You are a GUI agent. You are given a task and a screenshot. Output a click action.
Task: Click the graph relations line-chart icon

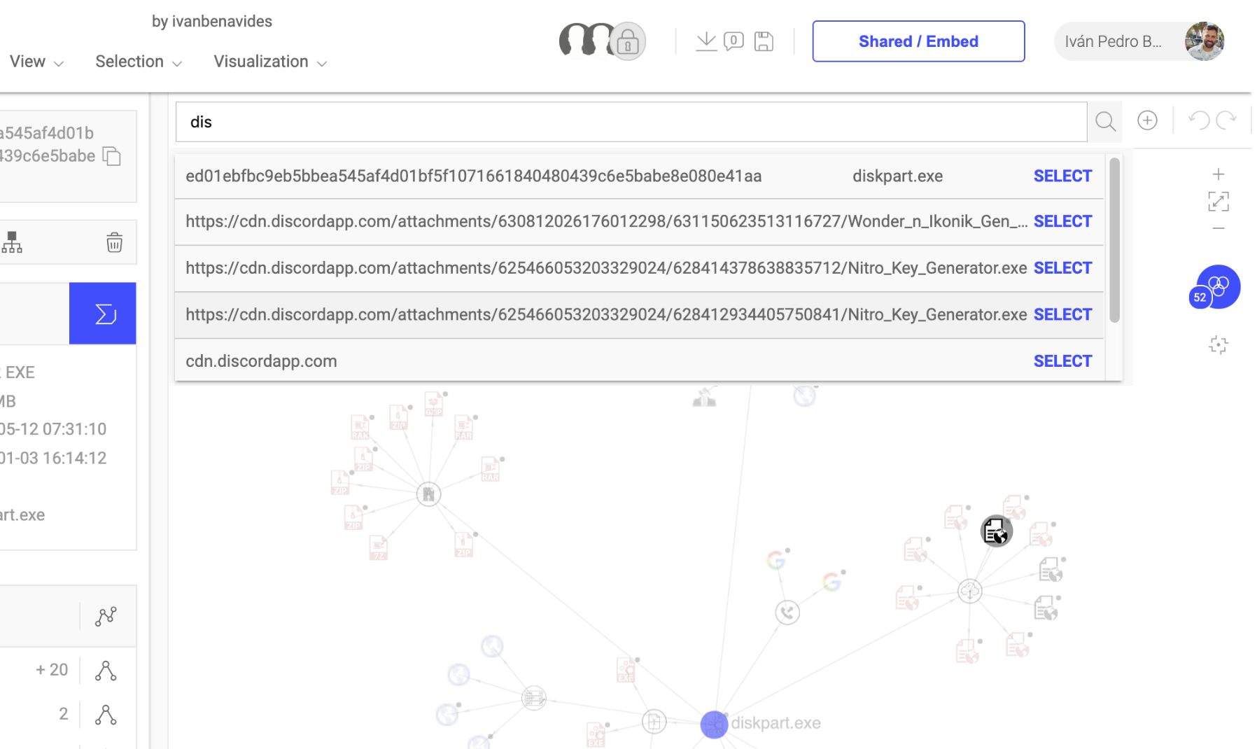point(106,616)
